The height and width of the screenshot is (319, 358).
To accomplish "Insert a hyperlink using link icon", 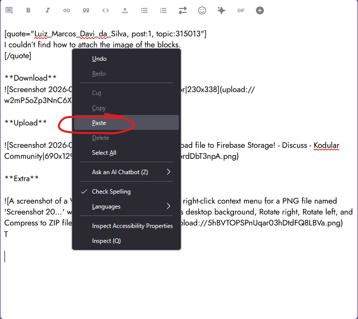I will tap(67, 10).
